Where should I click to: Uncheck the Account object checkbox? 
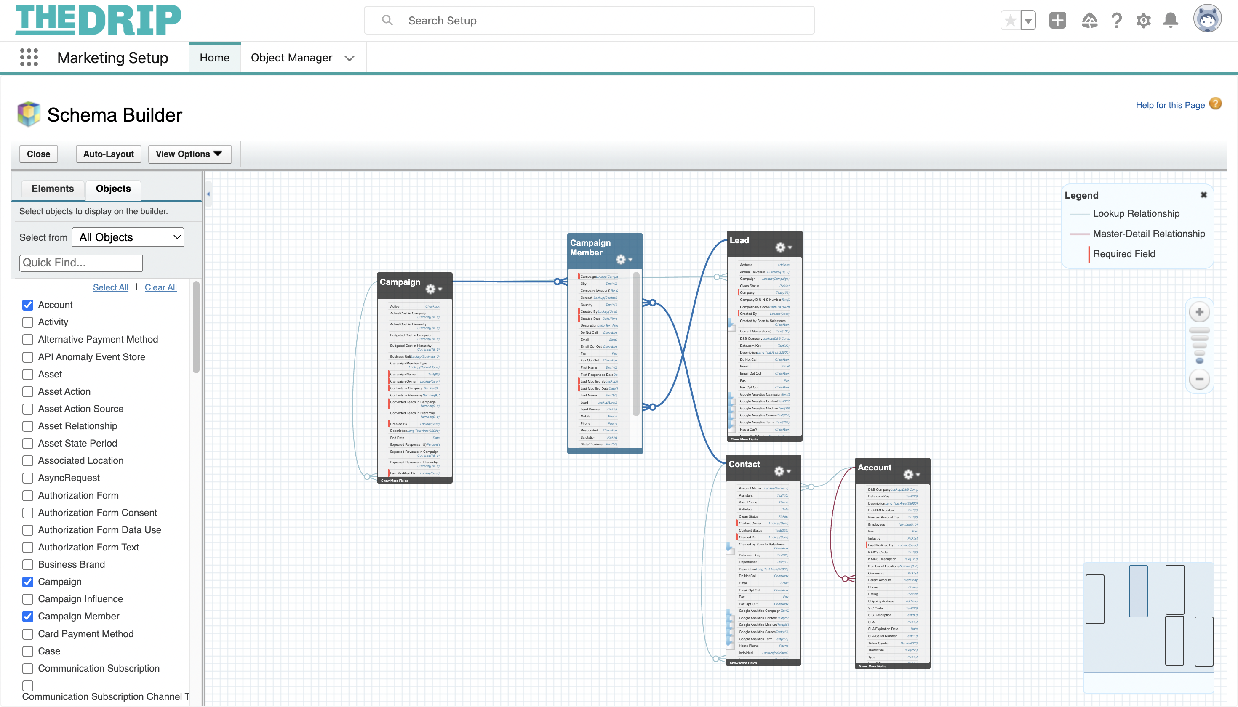point(28,304)
